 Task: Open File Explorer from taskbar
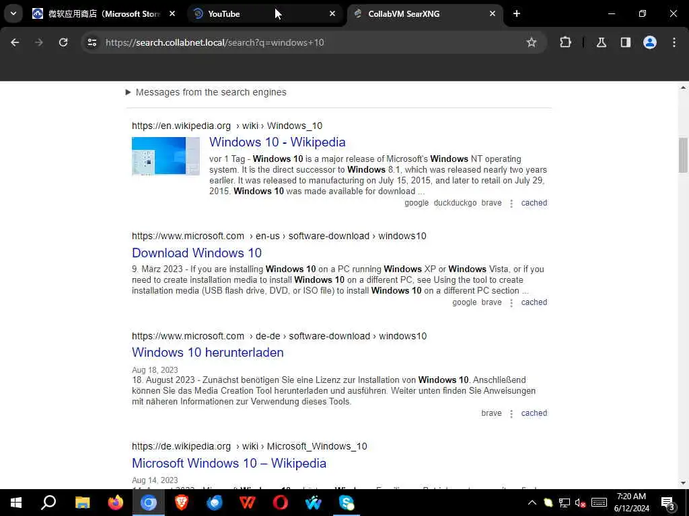pyautogui.click(x=82, y=503)
